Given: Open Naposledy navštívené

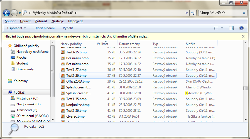Looking at the screenshot, I should (x=32, y=52).
